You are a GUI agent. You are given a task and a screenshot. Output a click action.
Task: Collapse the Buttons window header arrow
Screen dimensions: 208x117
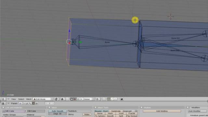[x=8, y=103]
